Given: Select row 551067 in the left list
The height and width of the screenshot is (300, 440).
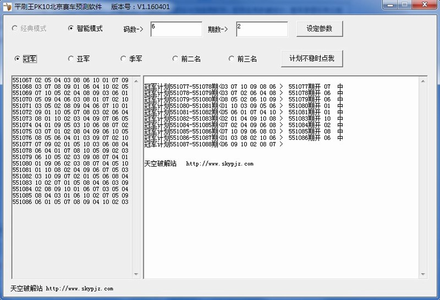Looking at the screenshot, I should pyautogui.click(x=70, y=81).
